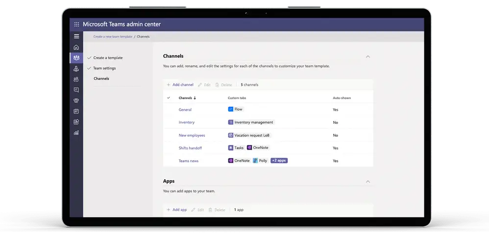Select all channels with header checkmark
489x238 pixels.
click(x=169, y=98)
